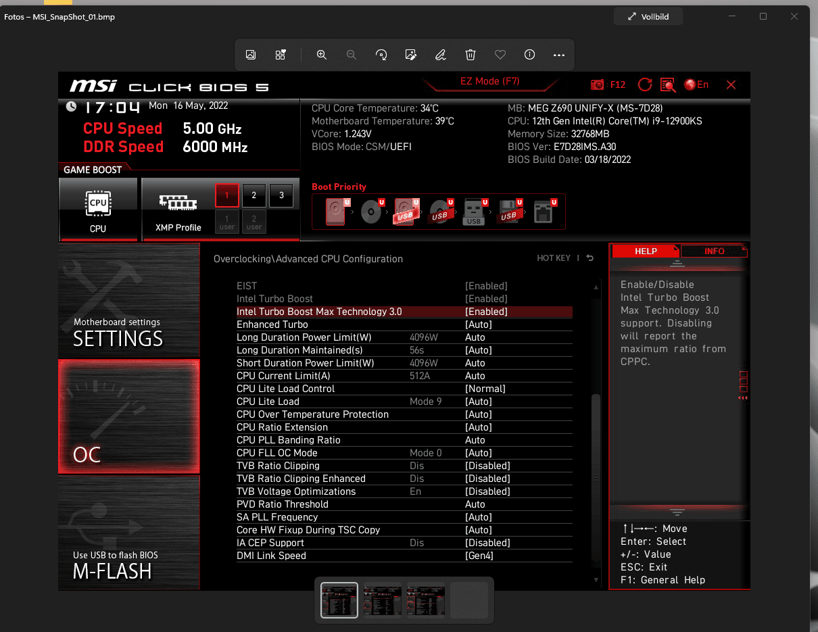This screenshot has height=632, width=818.
Task: Open the Motherboard SETTINGS section
Action: [129, 300]
